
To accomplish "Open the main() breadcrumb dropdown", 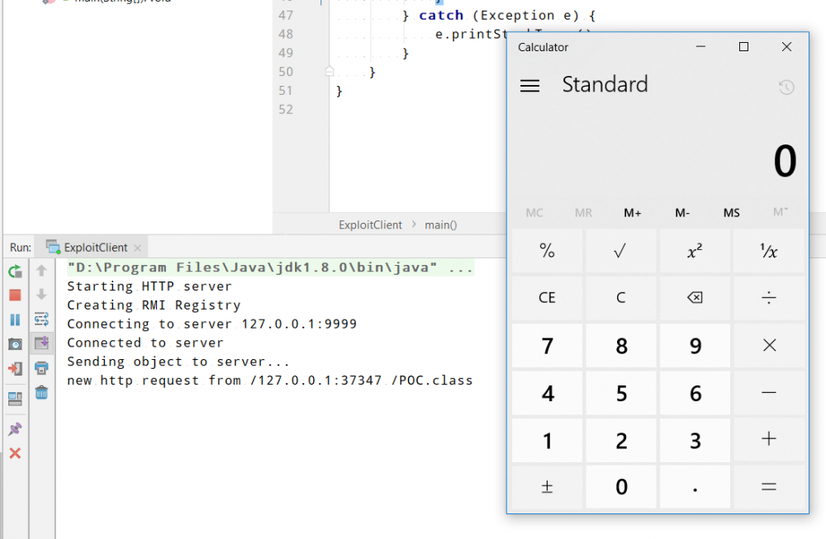I will (440, 224).
